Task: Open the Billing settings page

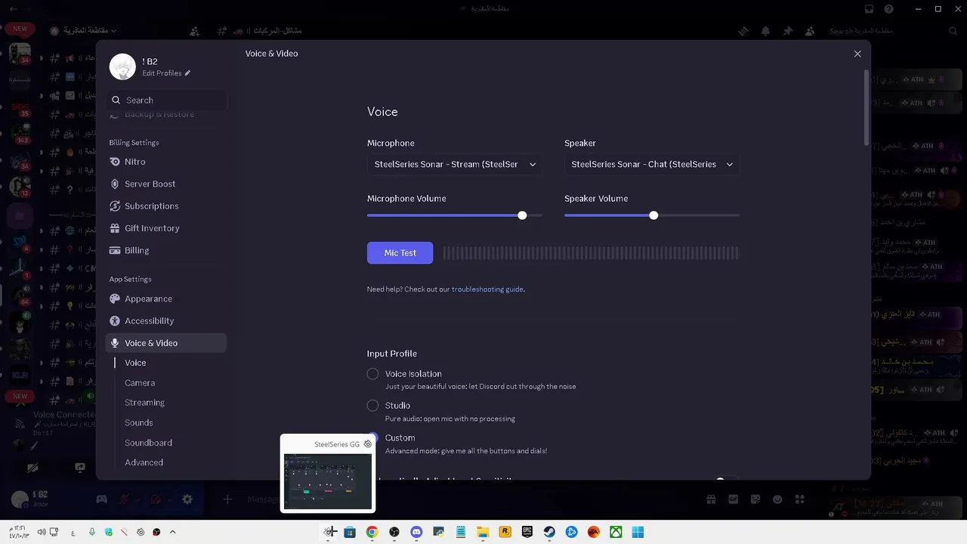Action: [x=165, y=250]
